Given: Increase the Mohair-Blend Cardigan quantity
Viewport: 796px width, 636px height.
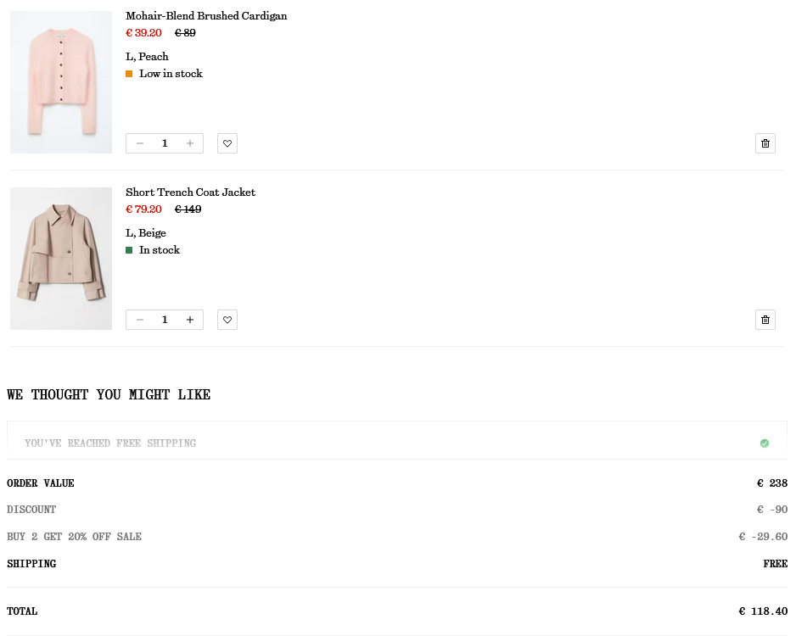Looking at the screenshot, I should coord(190,143).
